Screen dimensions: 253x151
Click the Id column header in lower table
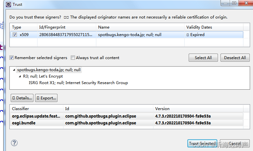108,109
